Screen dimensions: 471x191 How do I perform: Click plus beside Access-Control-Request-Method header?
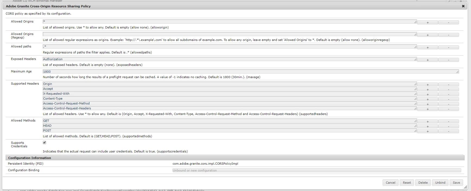click(x=427, y=104)
